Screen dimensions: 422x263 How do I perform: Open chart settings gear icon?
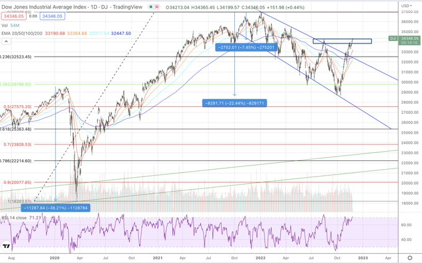pyautogui.click(x=410, y=258)
